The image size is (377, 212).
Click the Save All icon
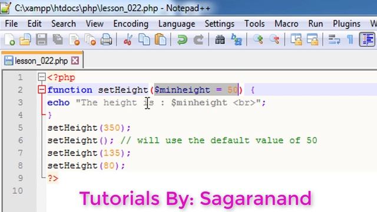point(58,39)
